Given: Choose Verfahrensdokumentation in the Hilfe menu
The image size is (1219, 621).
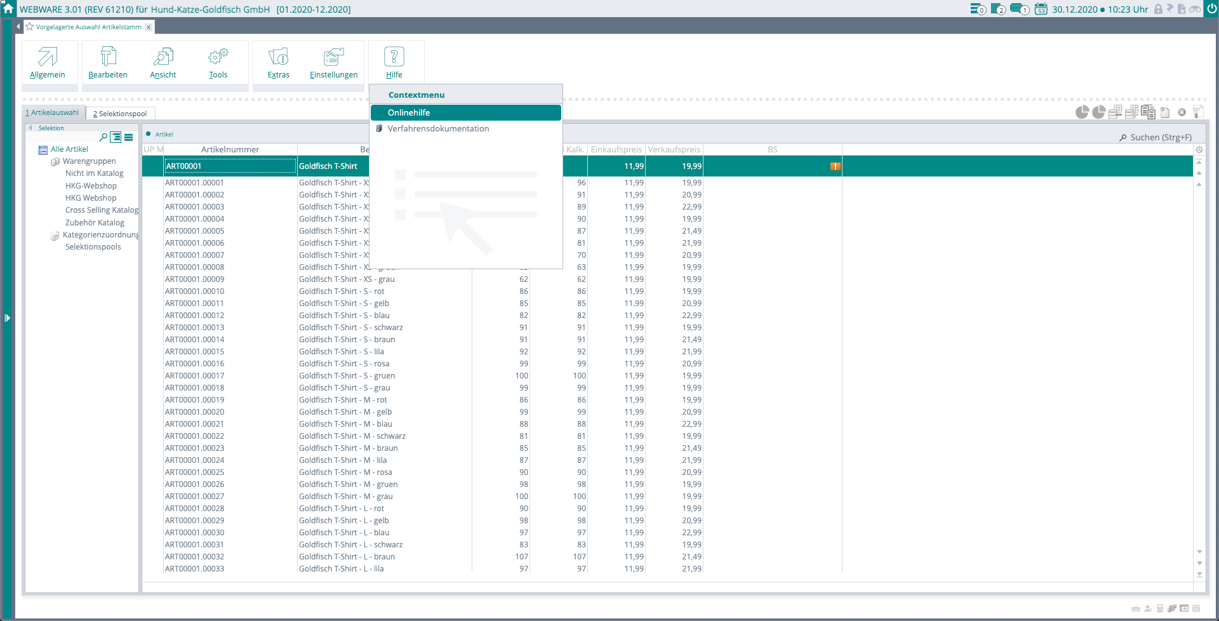Looking at the screenshot, I should coord(438,128).
